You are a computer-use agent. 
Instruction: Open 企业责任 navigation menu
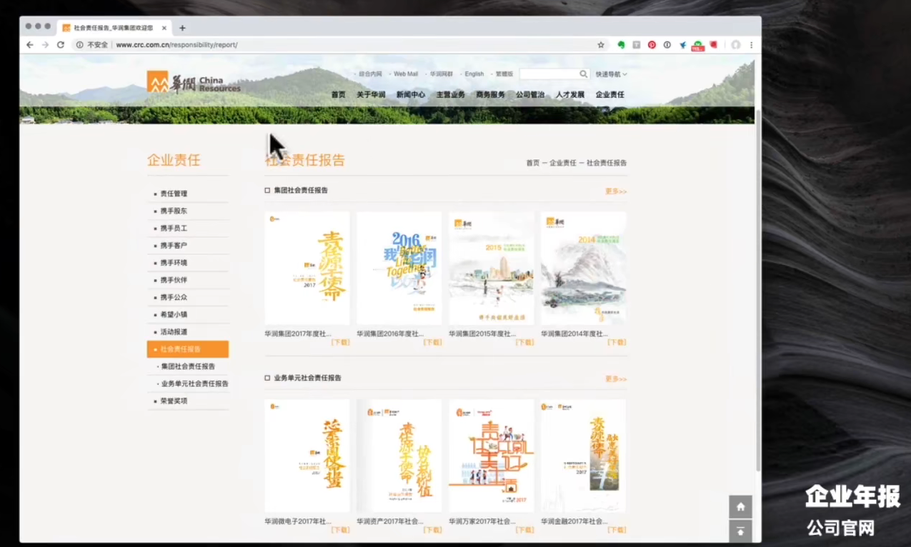click(x=610, y=94)
